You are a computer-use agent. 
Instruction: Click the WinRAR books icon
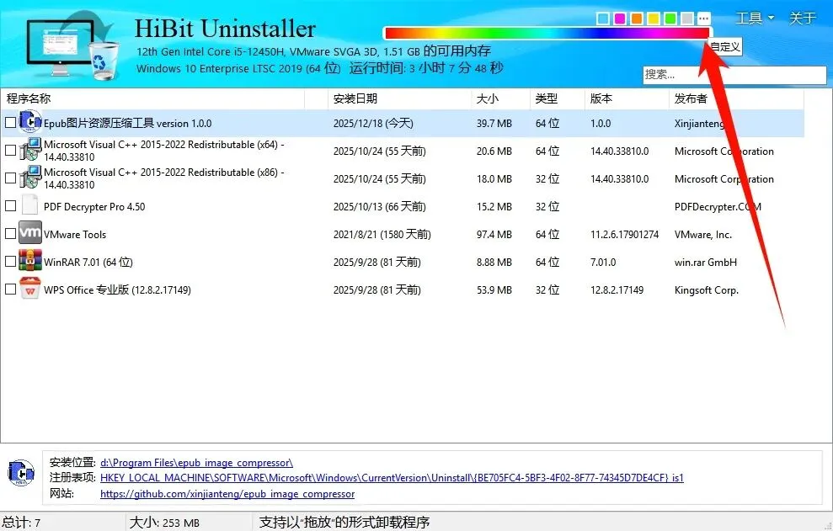pyautogui.click(x=30, y=261)
